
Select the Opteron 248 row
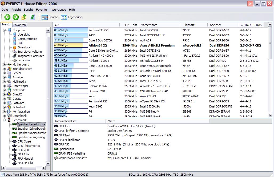pos(160,91)
